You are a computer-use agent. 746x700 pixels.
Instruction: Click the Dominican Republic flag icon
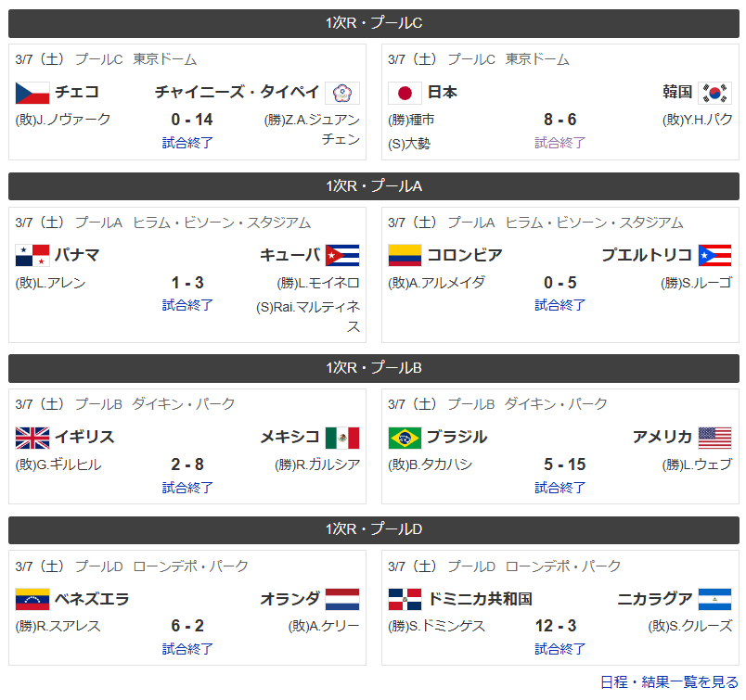click(x=405, y=600)
